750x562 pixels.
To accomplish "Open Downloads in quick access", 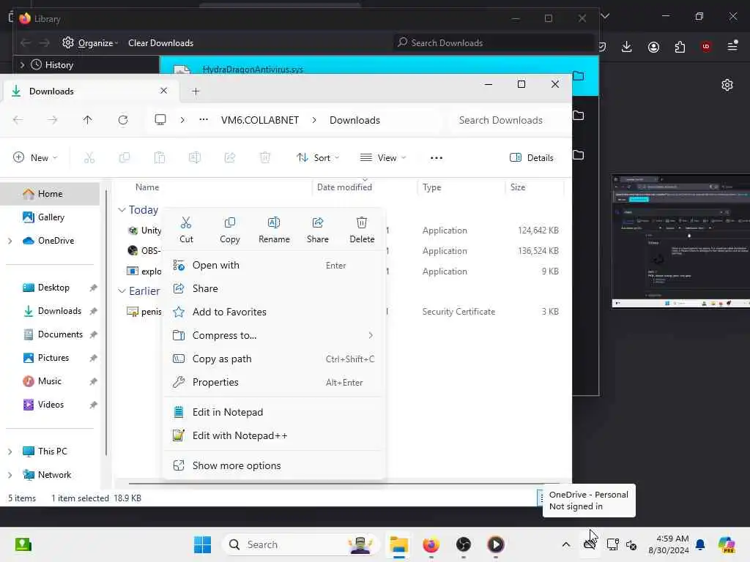I will (59, 310).
